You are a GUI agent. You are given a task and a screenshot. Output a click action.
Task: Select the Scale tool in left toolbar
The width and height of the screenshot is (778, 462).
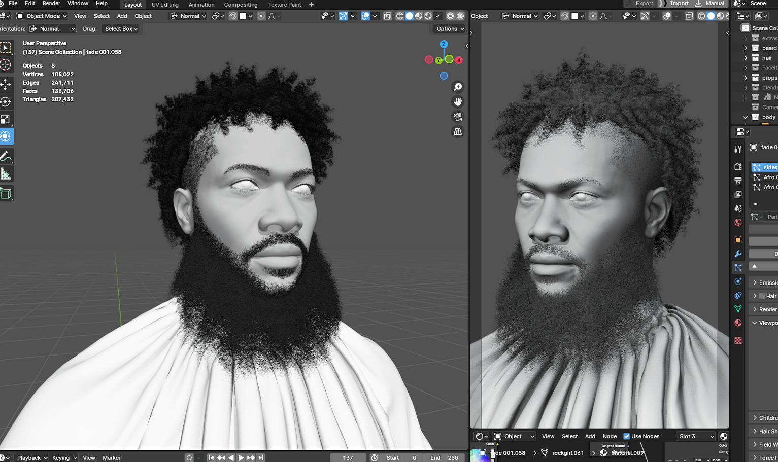(x=6, y=119)
